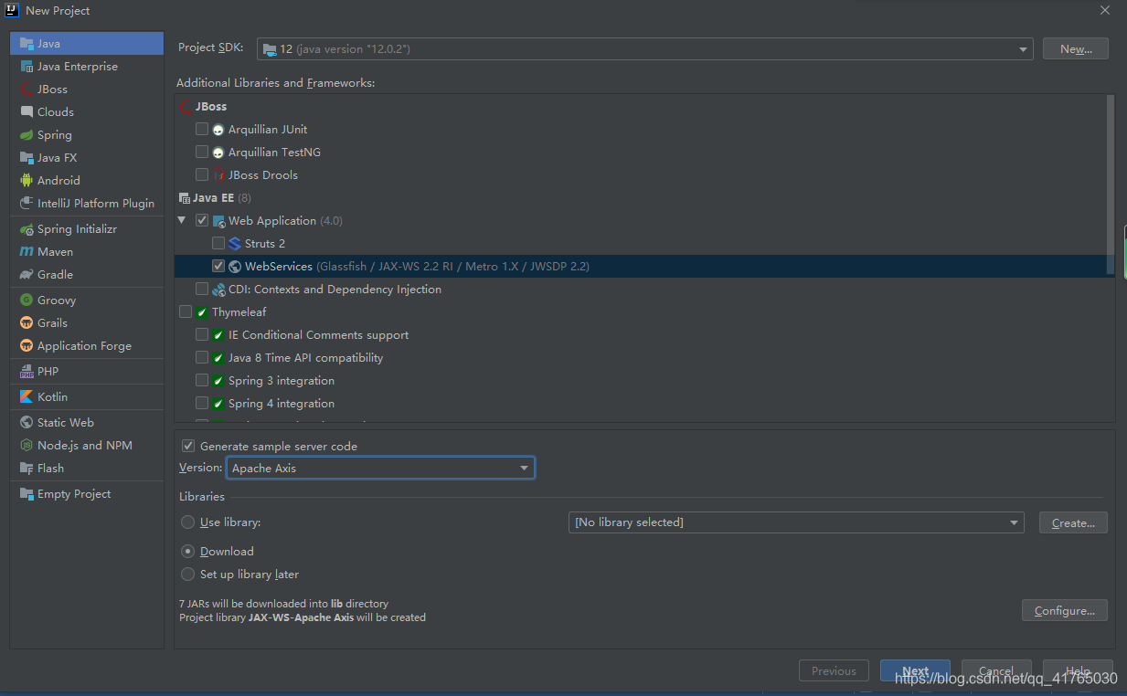Screen dimensions: 1127x696
Task: Select Spring Initializr project type label
Action: pyautogui.click(x=77, y=228)
